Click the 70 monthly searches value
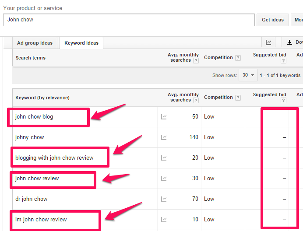 [195, 199]
